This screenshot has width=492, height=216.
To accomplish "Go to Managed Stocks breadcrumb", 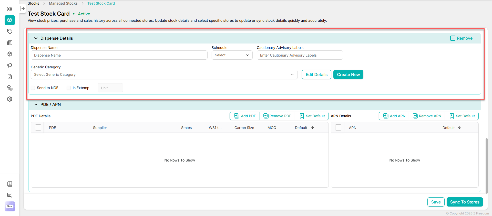I will tap(63, 3).
